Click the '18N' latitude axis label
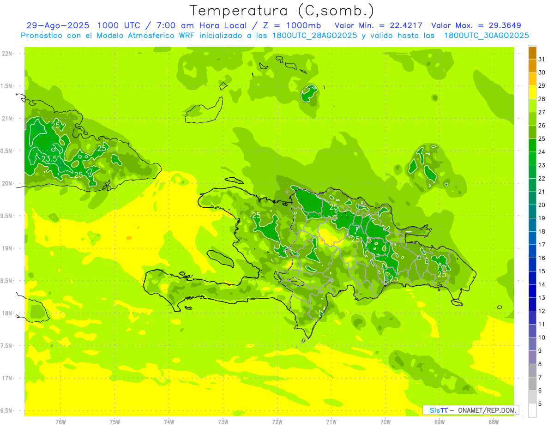The width and height of the screenshot is (554, 428). pos(6,313)
